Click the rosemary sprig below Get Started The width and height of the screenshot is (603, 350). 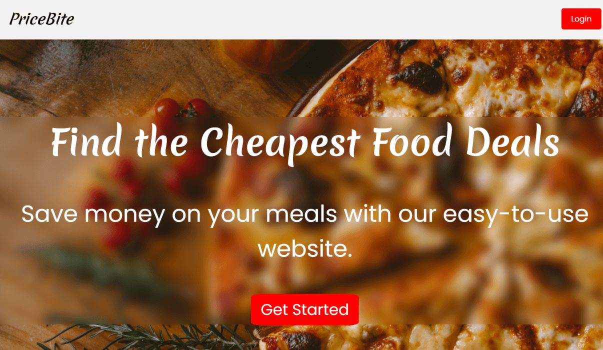[150, 336]
